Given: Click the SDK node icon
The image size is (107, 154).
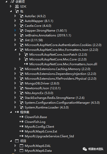Looking at the screenshot, I should (x=17, y=7).
